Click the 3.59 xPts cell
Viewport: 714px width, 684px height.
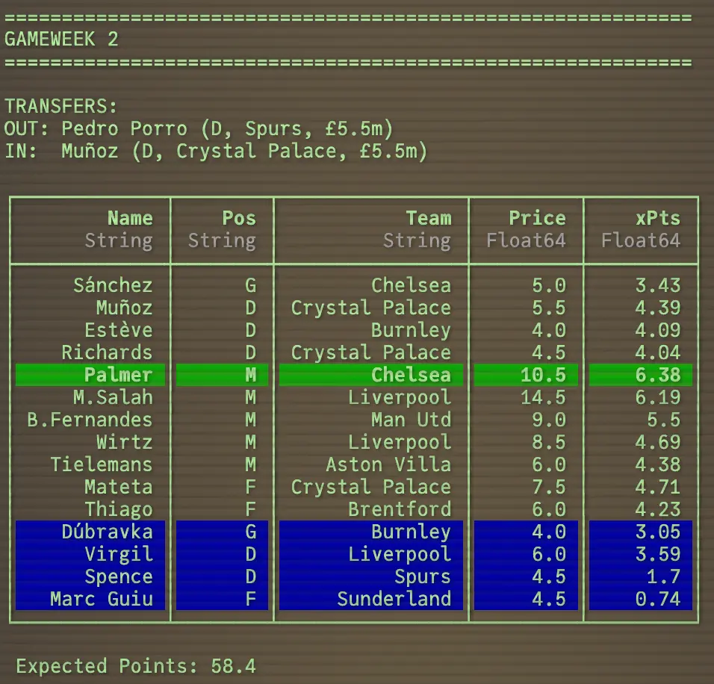[x=641, y=554]
